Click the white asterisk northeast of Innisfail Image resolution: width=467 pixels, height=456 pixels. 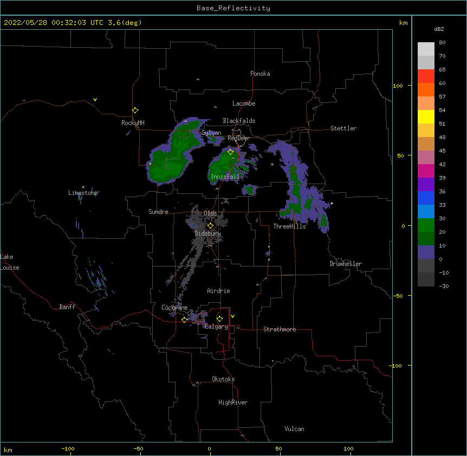click(x=272, y=164)
